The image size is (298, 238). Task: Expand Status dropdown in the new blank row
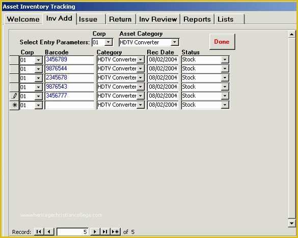[x=225, y=105]
